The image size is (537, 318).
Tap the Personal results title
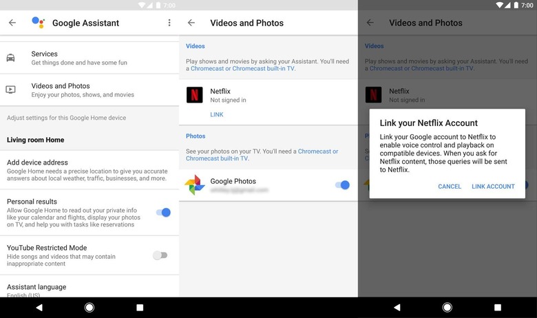32,202
